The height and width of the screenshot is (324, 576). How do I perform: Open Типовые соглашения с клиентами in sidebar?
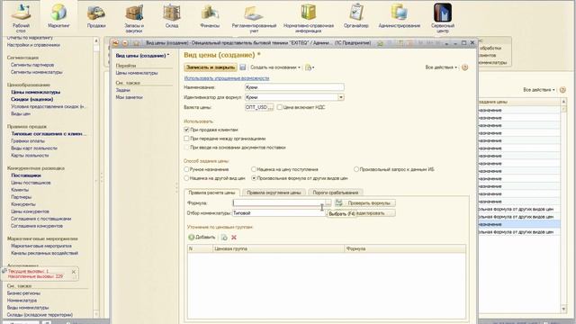[x=49, y=134]
